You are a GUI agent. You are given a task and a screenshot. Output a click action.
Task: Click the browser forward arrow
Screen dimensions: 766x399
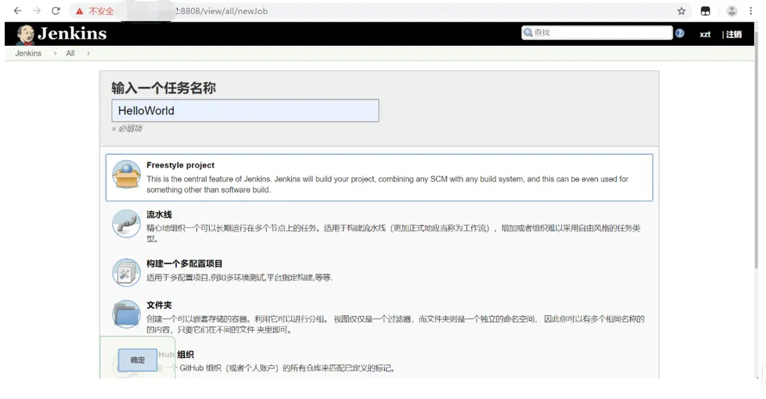[37, 11]
